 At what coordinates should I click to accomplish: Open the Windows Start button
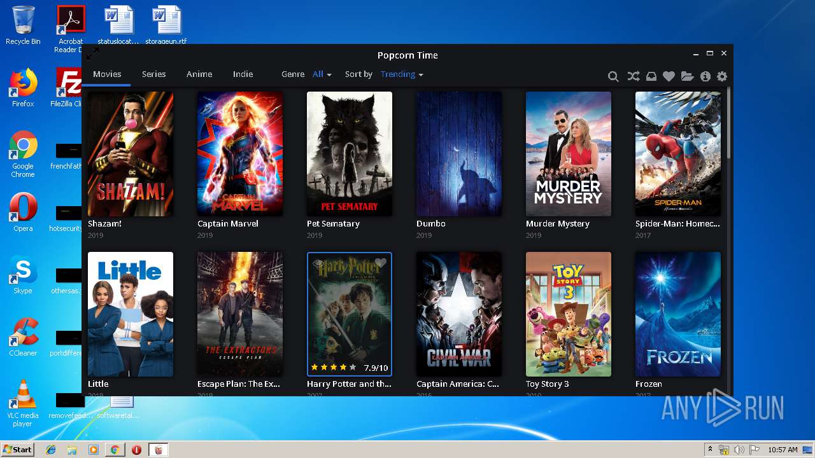(x=18, y=450)
